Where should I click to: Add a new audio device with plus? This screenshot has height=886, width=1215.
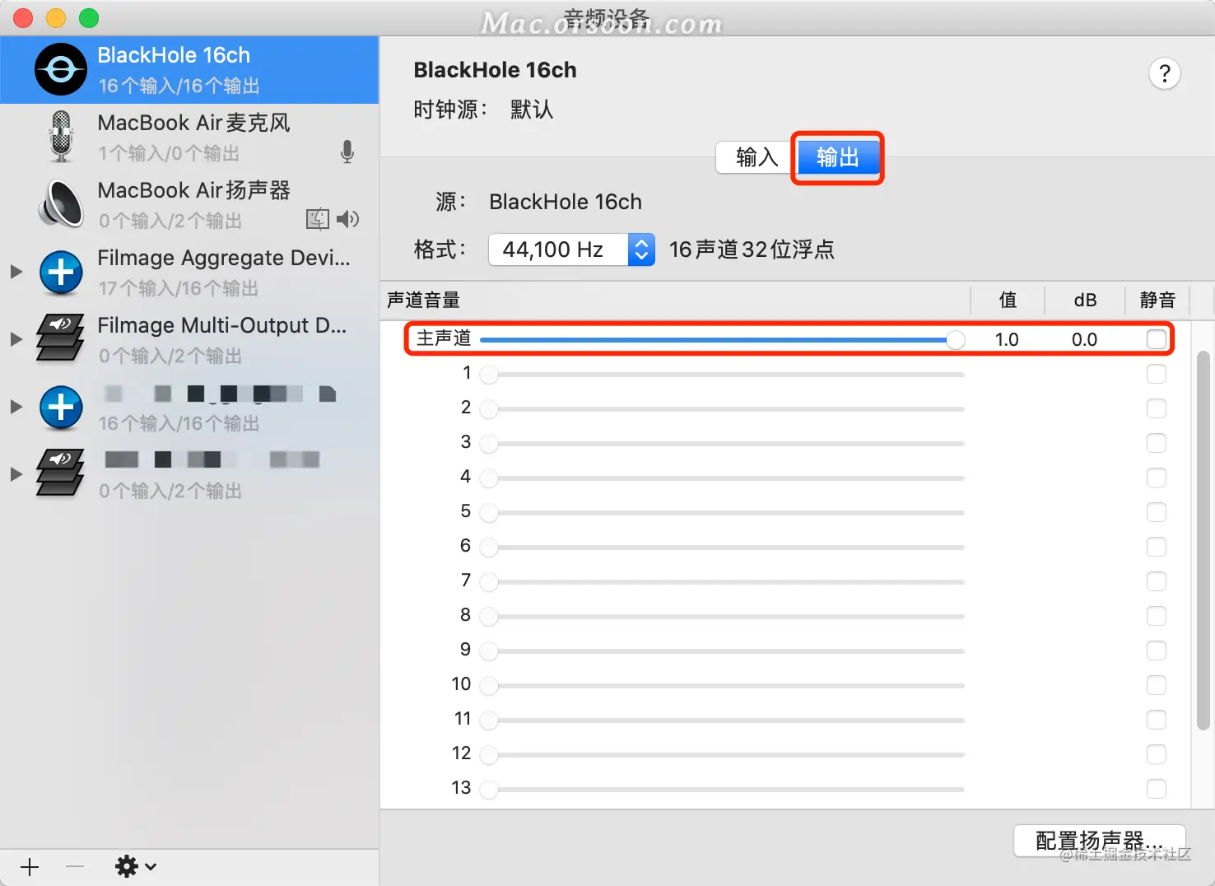[x=30, y=867]
